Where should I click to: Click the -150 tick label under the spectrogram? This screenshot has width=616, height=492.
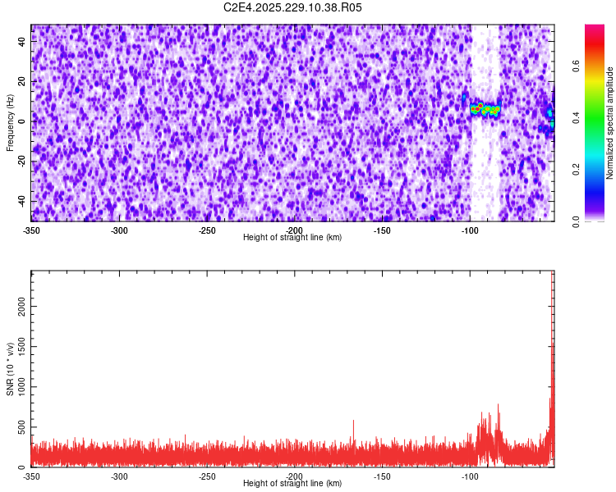coord(382,230)
